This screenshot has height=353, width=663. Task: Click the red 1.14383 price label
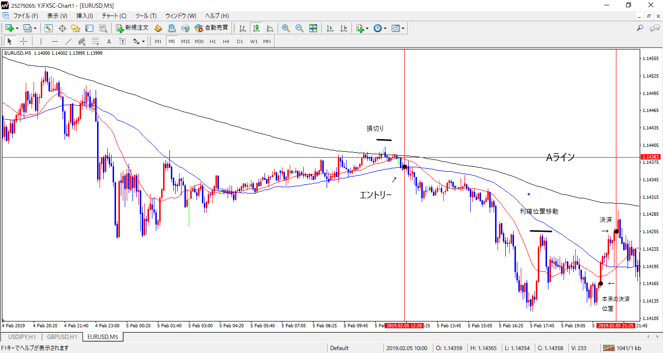coord(651,157)
